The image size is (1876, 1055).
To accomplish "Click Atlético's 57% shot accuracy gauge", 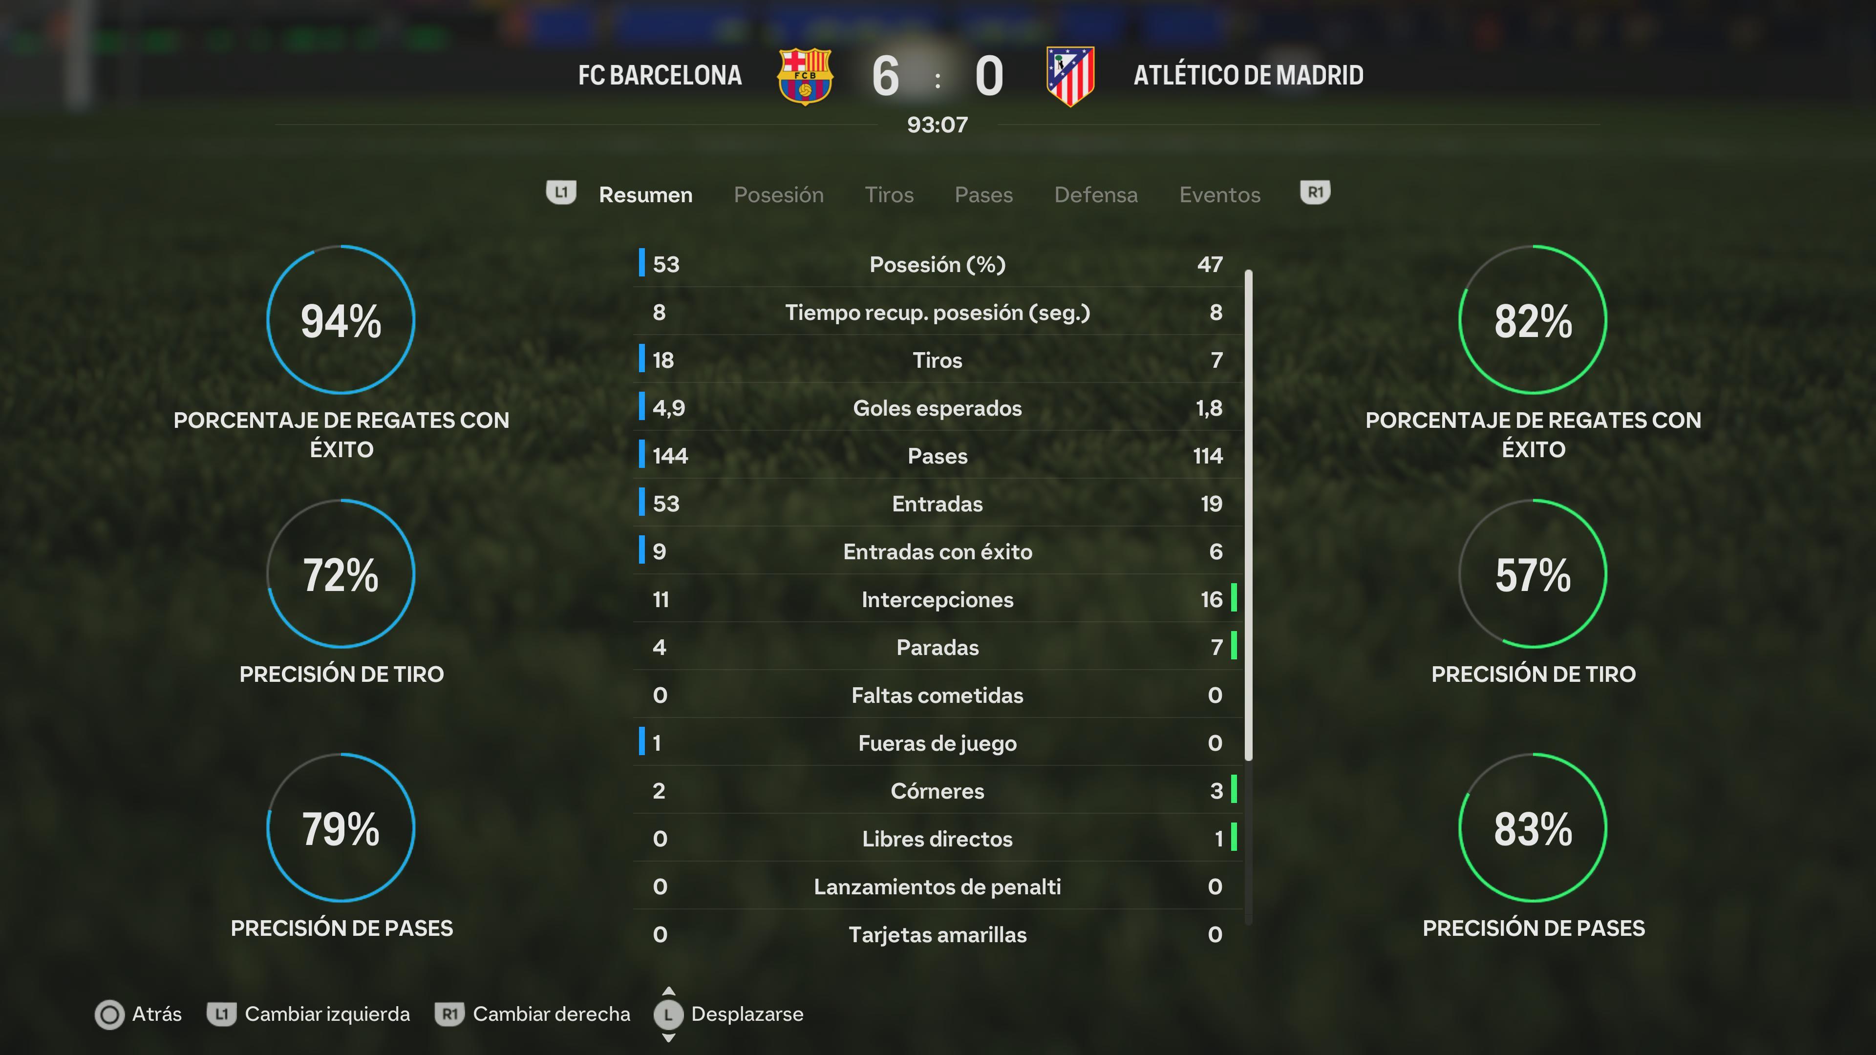I will (1533, 574).
